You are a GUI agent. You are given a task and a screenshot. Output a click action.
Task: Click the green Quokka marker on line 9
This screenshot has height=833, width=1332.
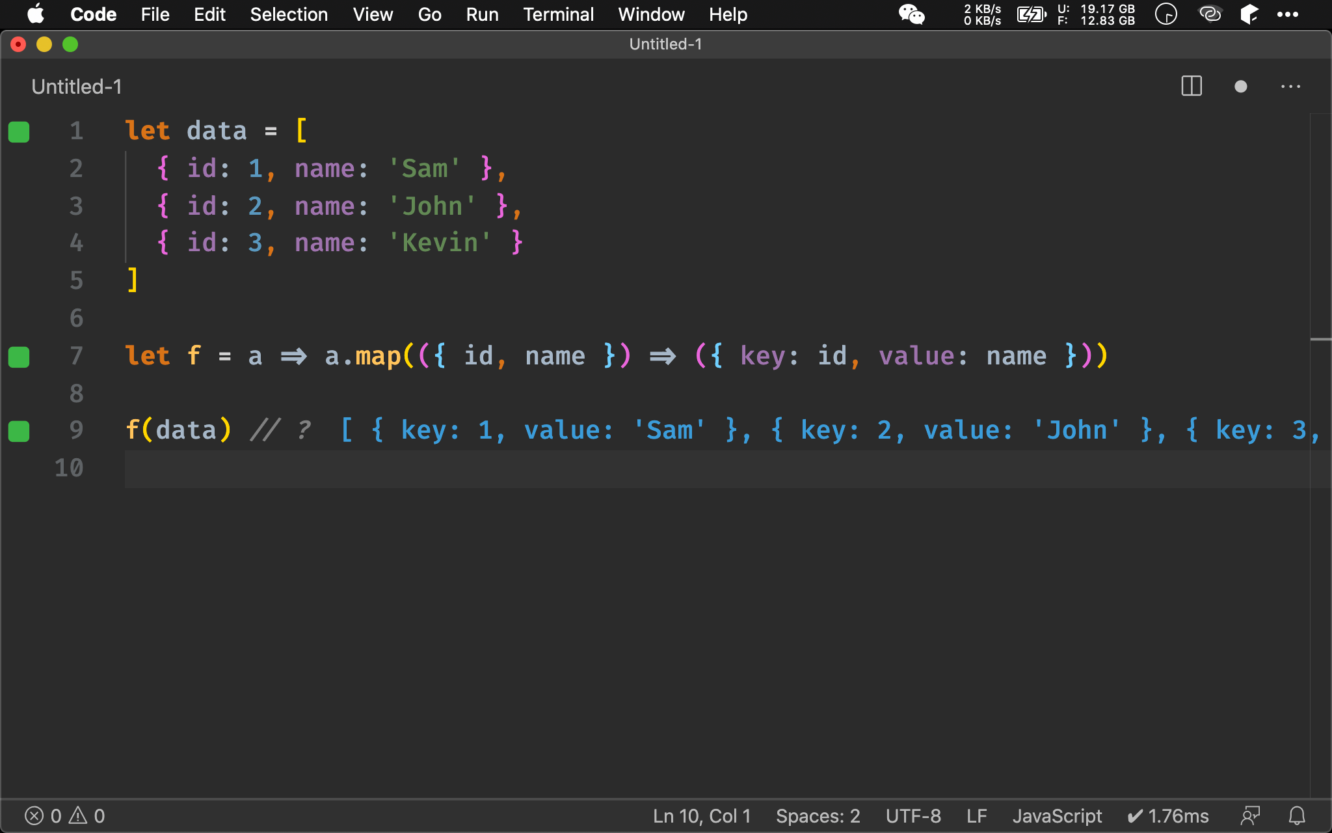19,431
